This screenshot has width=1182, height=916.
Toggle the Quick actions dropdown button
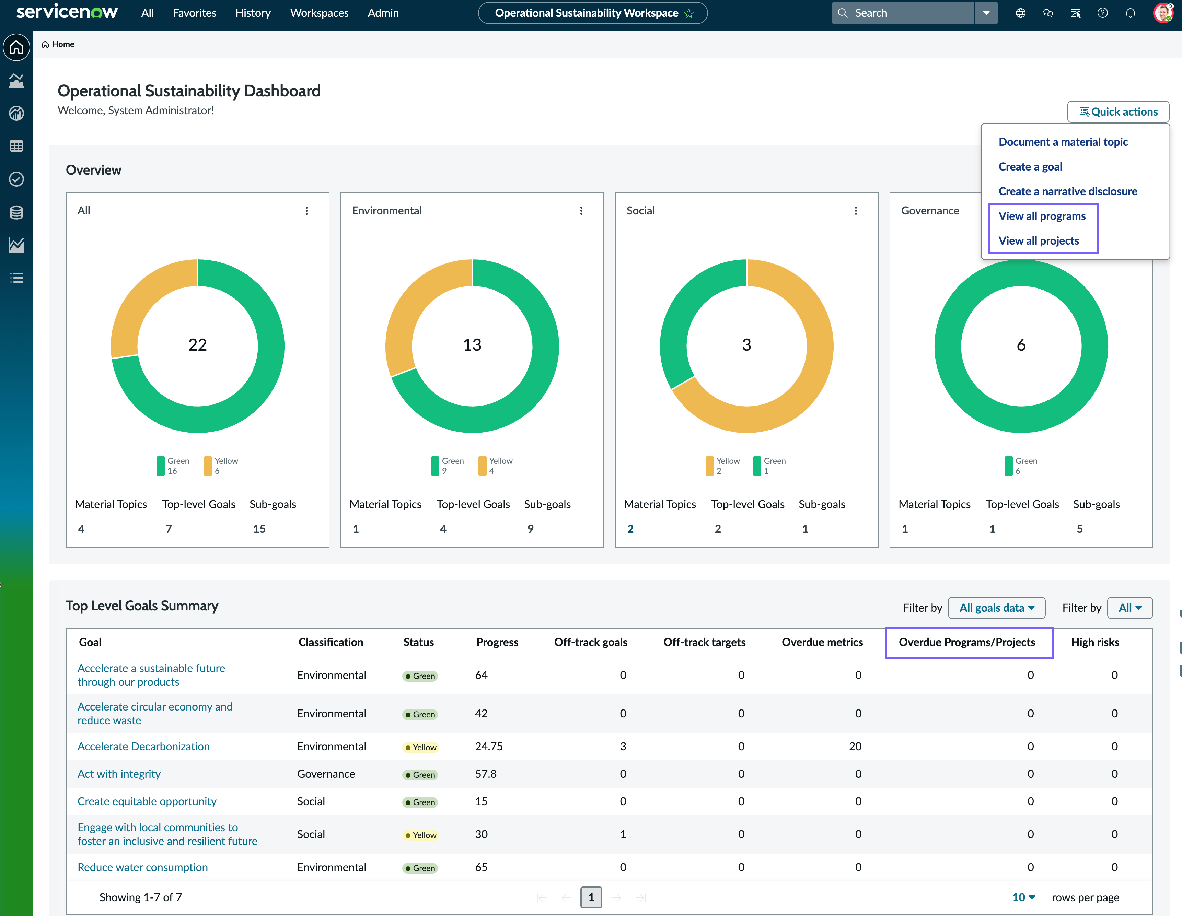pos(1118,111)
